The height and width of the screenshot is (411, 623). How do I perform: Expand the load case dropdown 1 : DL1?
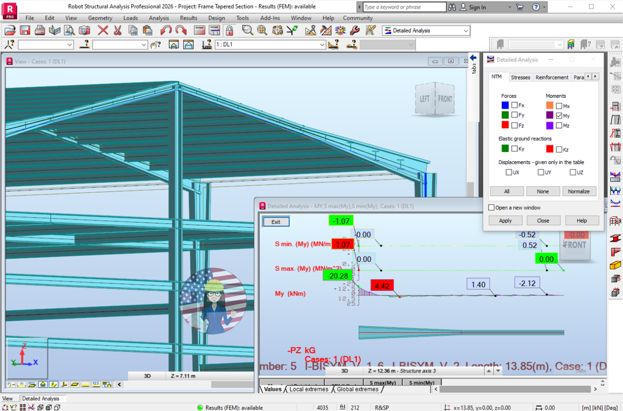[322, 44]
